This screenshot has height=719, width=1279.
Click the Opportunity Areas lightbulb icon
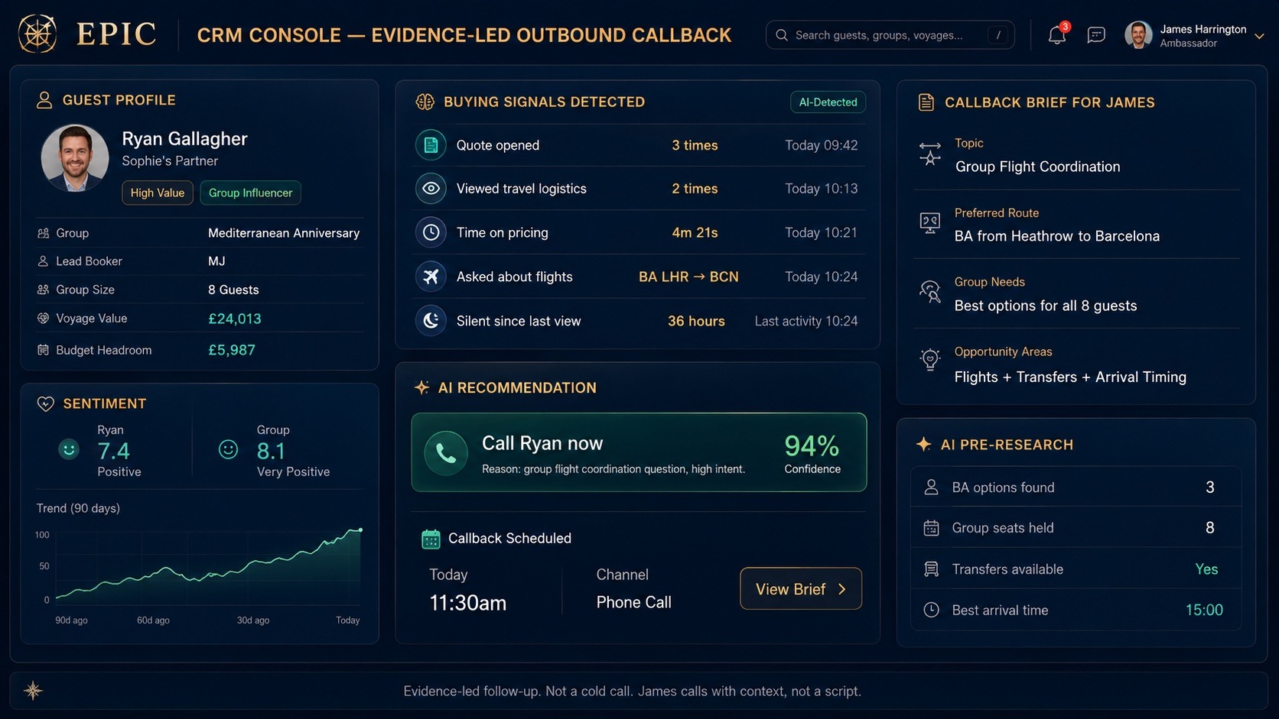930,359
